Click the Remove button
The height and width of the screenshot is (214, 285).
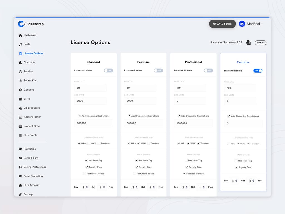click(x=261, y=43)
